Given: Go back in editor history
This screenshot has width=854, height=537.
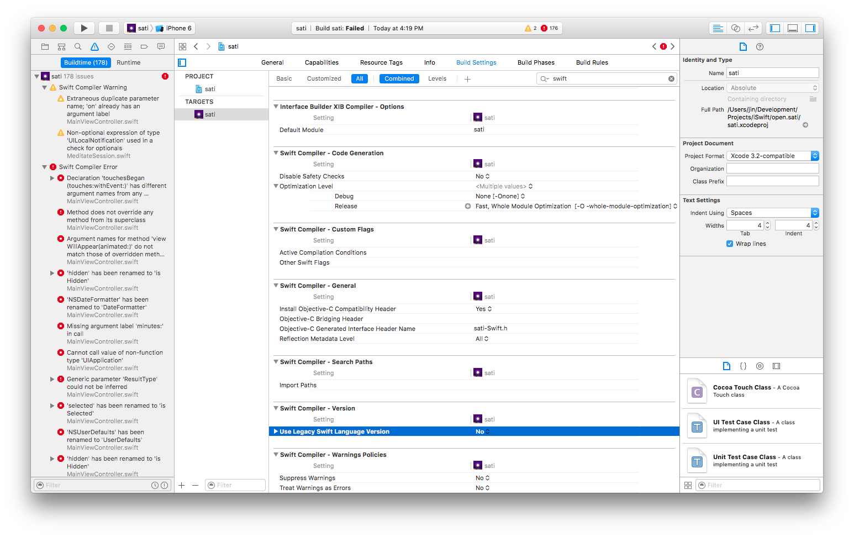Looking at the screenshot, I should click(196, 46).
